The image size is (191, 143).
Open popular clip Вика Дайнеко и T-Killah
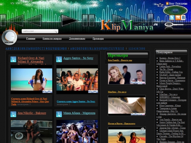tap(170, 62)
